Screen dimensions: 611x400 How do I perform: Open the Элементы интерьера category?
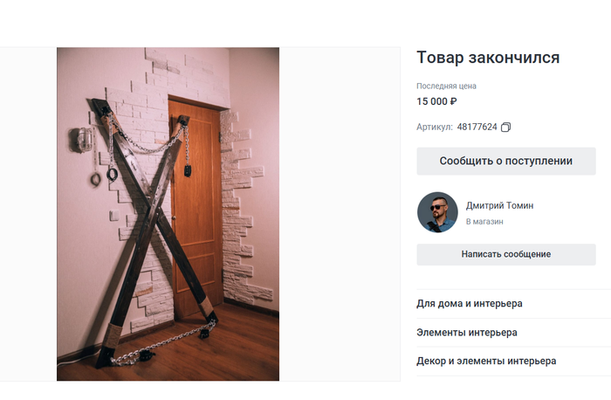[467, 333]
